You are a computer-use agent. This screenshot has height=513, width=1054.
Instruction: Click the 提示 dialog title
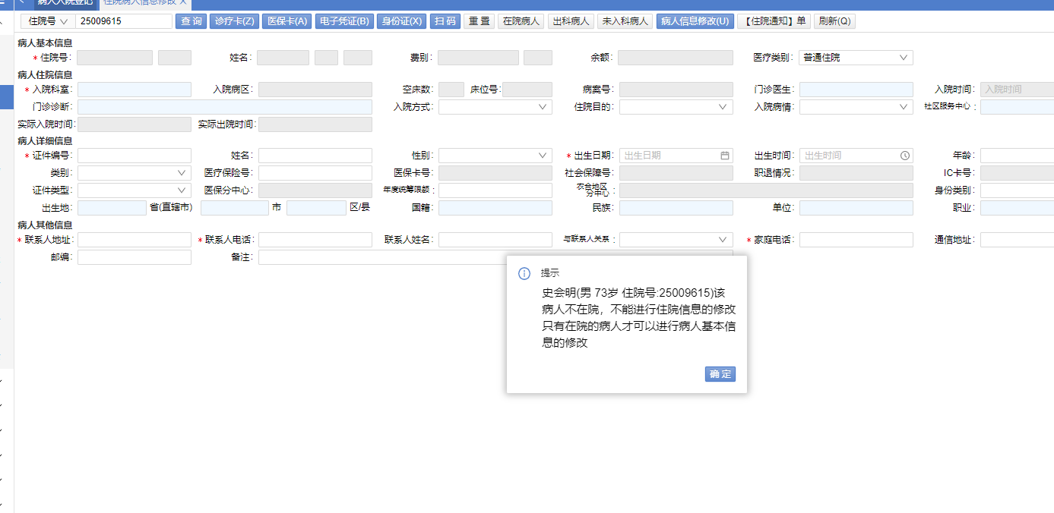pyautogui.click(x=549, y=273)
